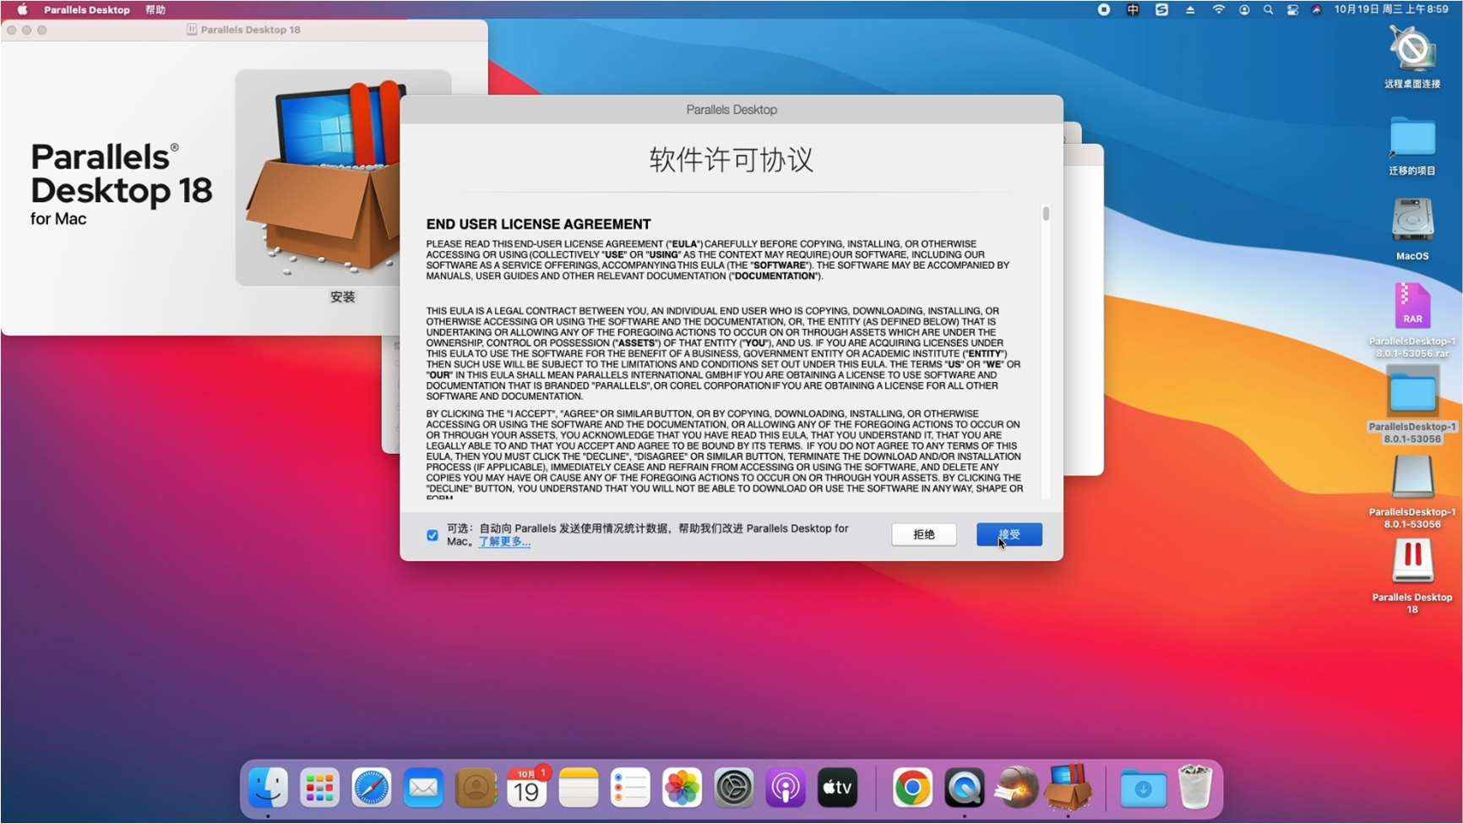Viewport: 1463px width, 824px height.
Task: Switch input method via 中 menu bar icon
Action: 1133,9
